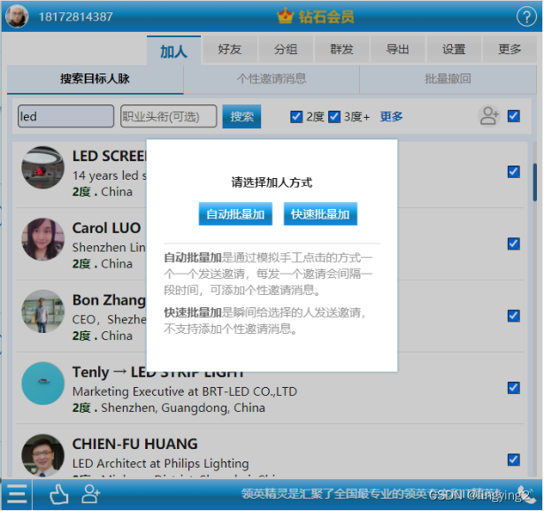544x511 pixels.
Task: Click the 快速批量加 button in dialog
Action: tap(320, 214)
